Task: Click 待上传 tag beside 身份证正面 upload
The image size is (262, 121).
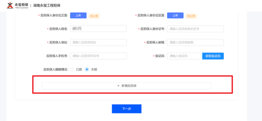Action: (94, 16)
